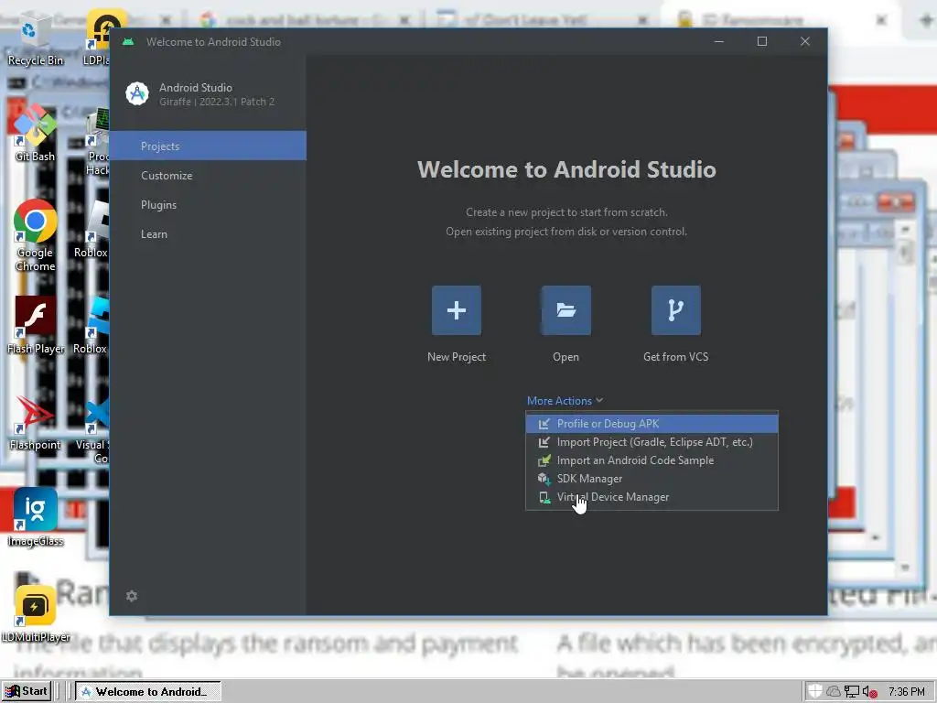Image resolution: width=937 pixels, height=703 pixels.
Task: Open Virtual Device Manager from the menu
Action: [x=652, y=497]
